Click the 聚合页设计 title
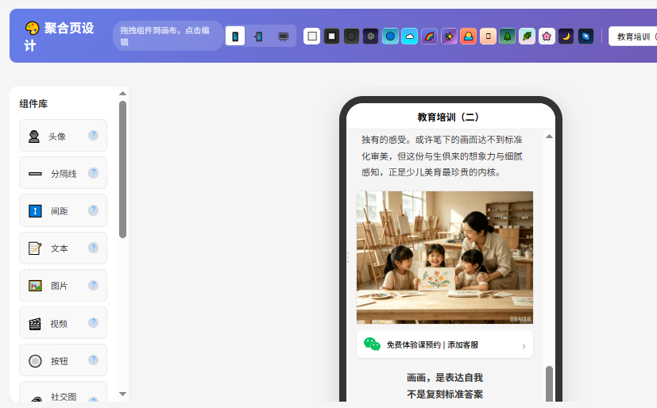Viewport: 657px width, 408px height. pos(60,37)
